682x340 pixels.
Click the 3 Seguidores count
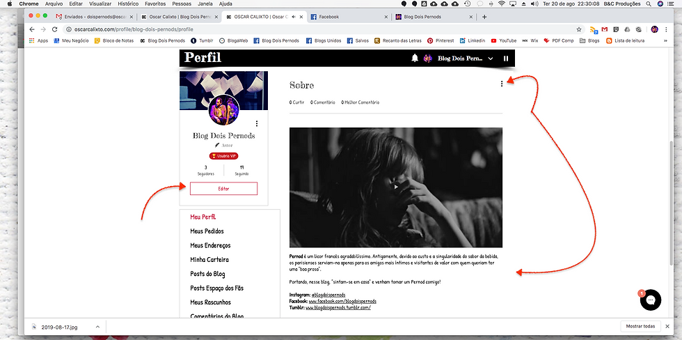click(x=206, y=170)
